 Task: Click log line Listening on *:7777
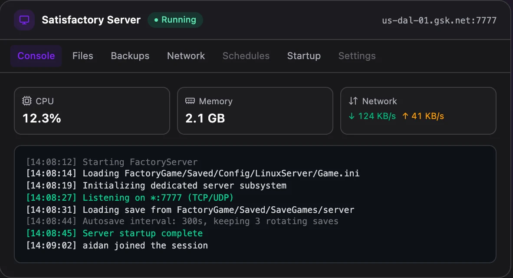click(x=130, y=198)
